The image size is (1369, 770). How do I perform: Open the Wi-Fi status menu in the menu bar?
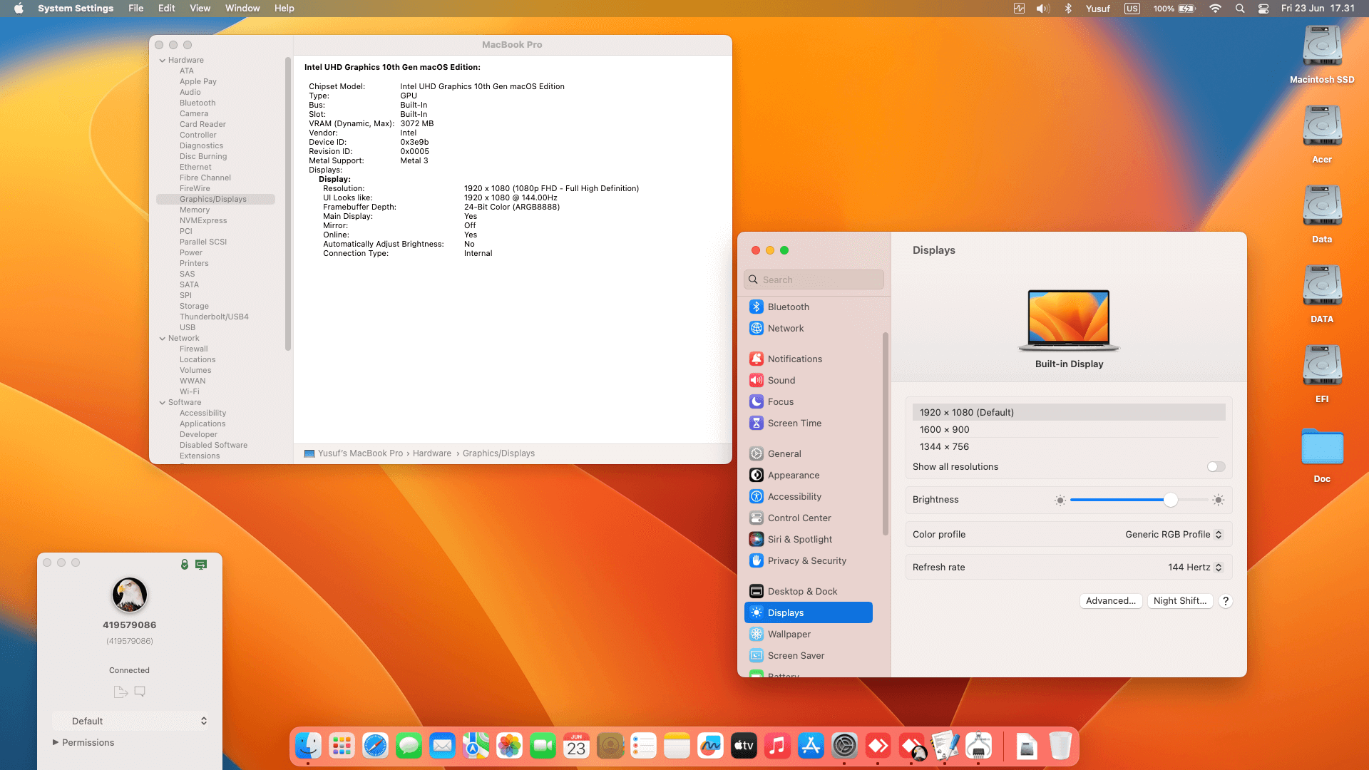point(1215,9)
